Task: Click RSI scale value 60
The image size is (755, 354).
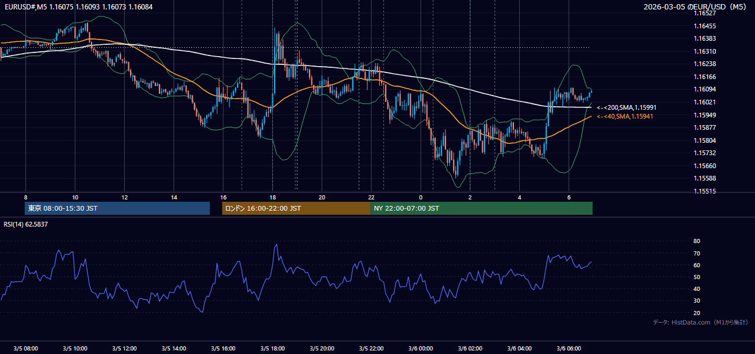Action: (x=697, y=265)
